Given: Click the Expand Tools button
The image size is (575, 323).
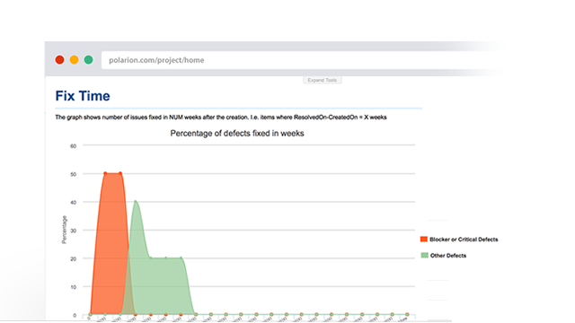Looking at the screenshot, I should [x=323, y=80].
